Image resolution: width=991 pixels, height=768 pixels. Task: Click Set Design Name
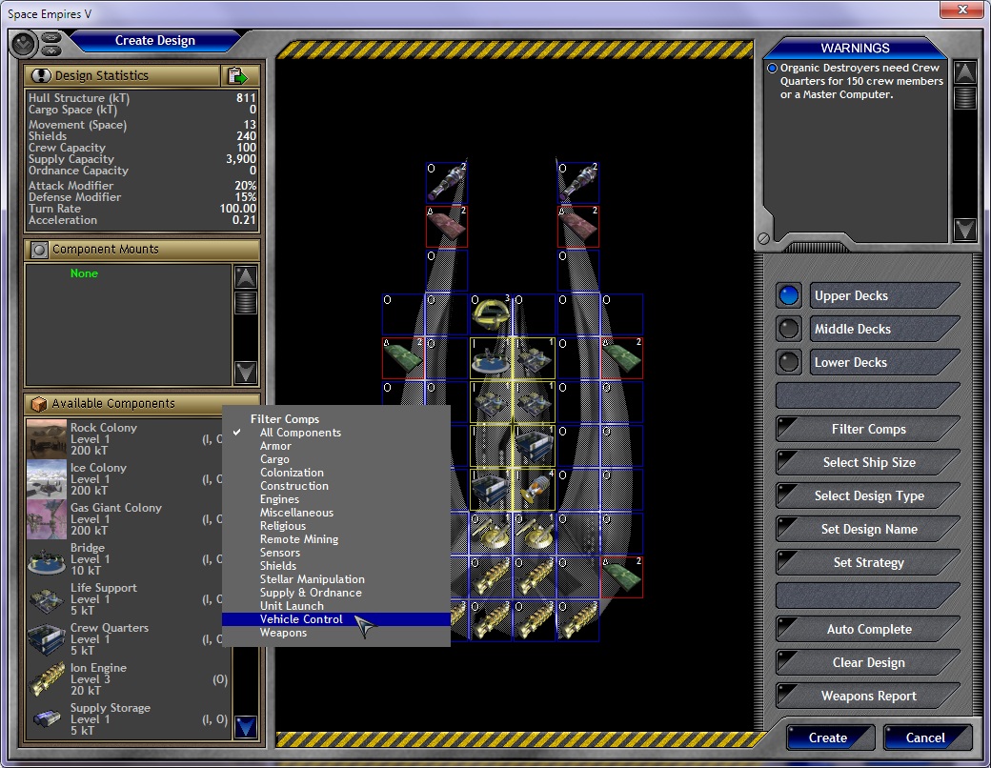coord(868,530)
